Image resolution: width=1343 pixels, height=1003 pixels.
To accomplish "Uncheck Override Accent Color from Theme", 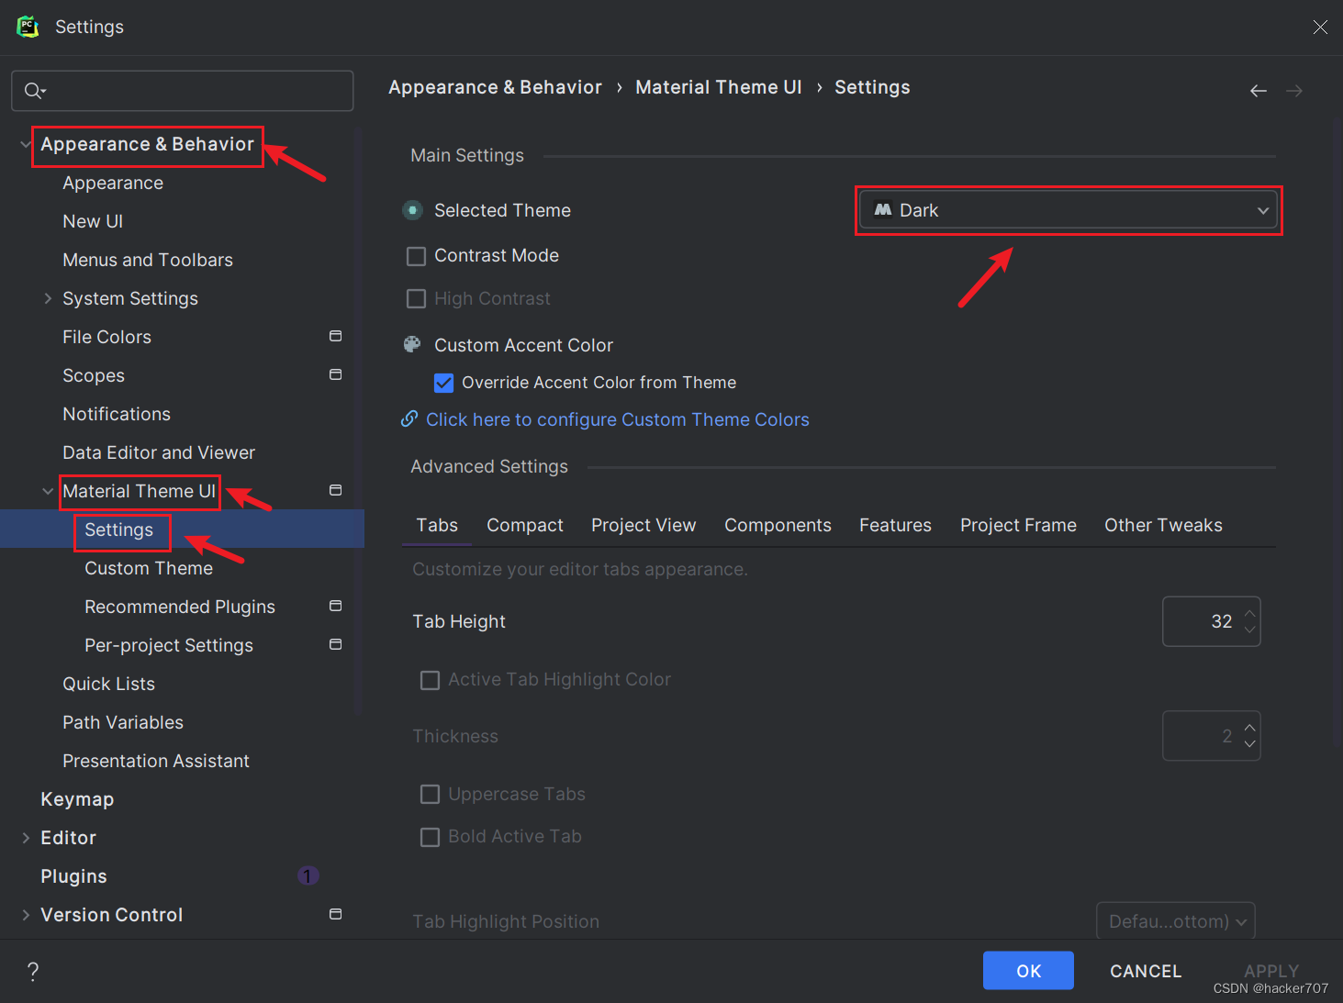I will point(444,383).
